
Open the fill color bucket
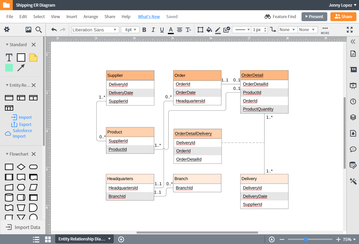pyautogui.click(x=209, y=30)
